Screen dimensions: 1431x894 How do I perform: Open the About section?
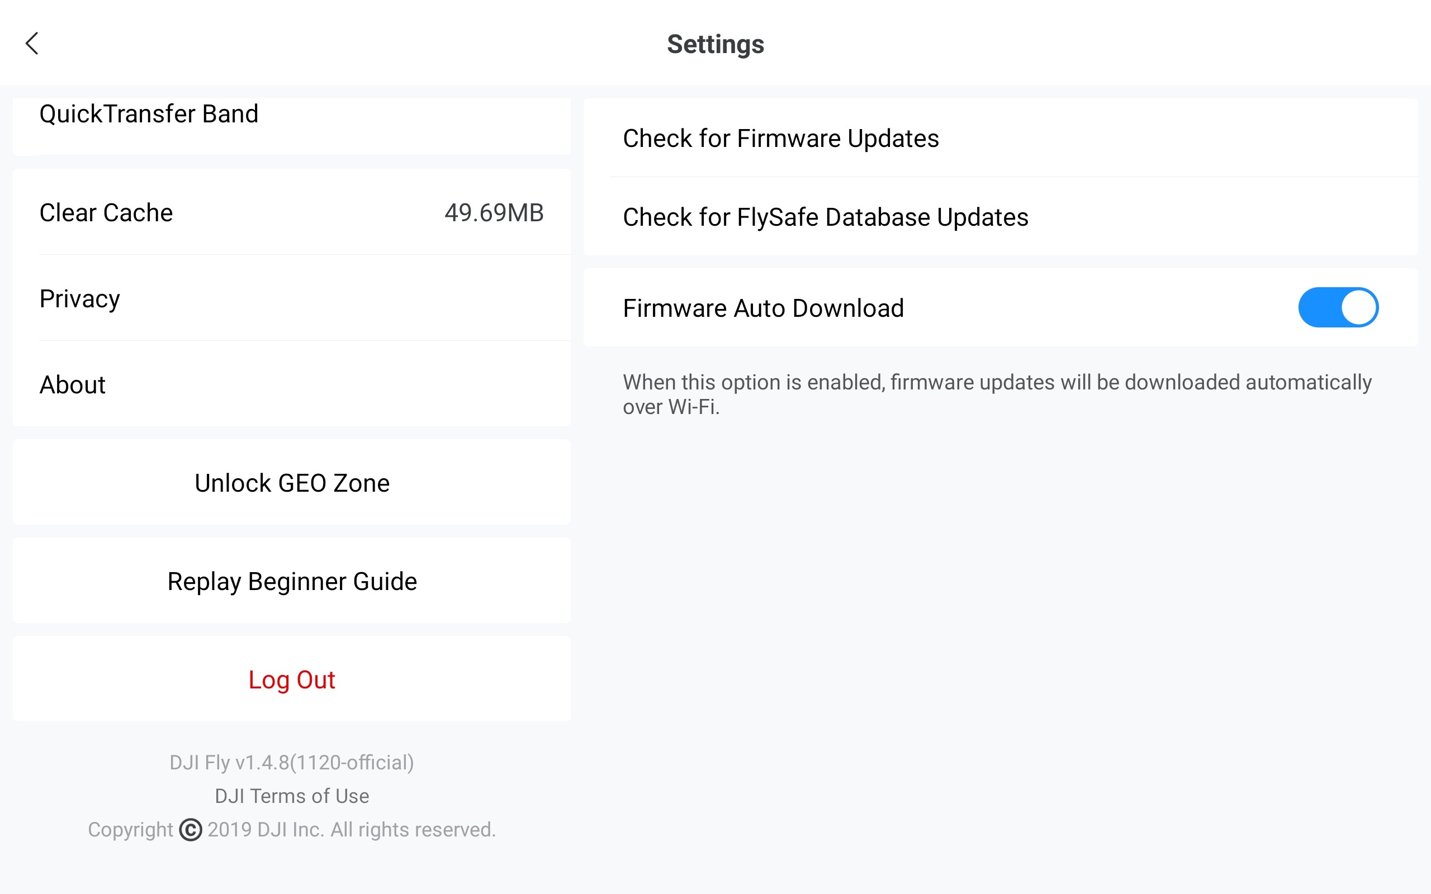pos(292,384)
